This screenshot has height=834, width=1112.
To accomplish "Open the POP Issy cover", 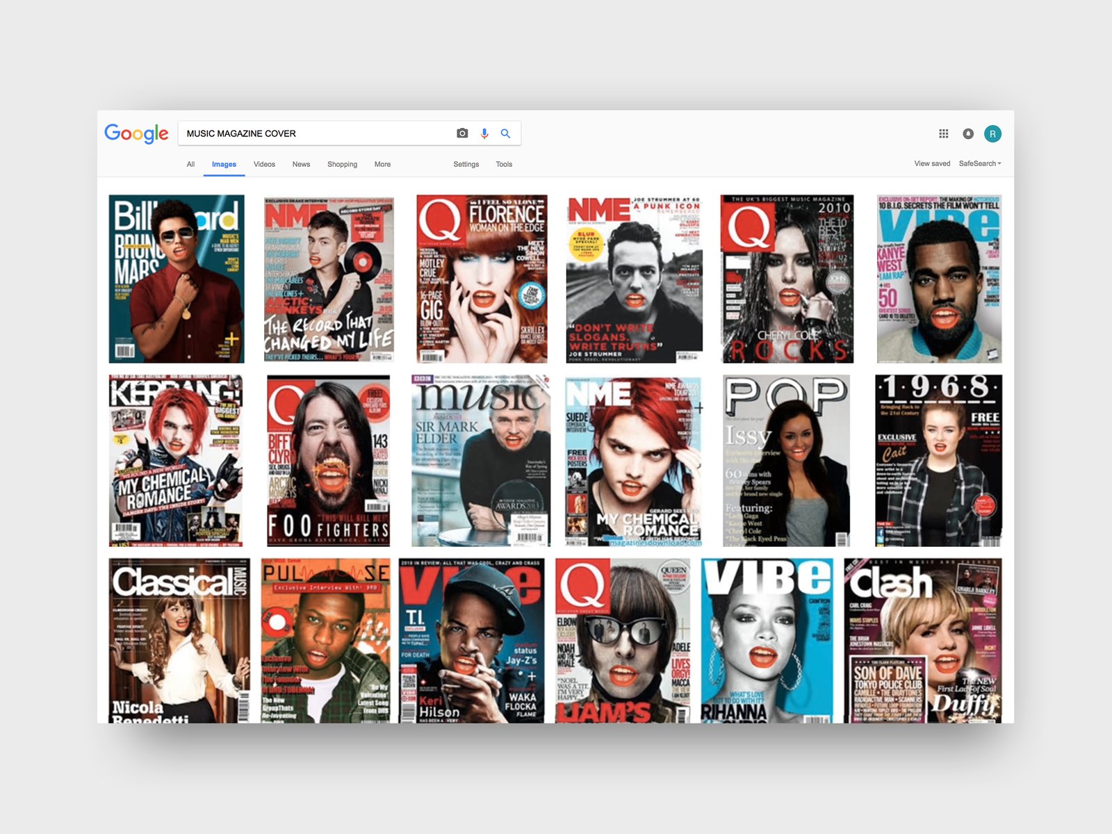I will pos(786,461).
